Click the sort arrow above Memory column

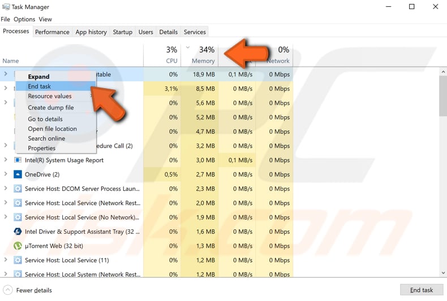[188, 47]
